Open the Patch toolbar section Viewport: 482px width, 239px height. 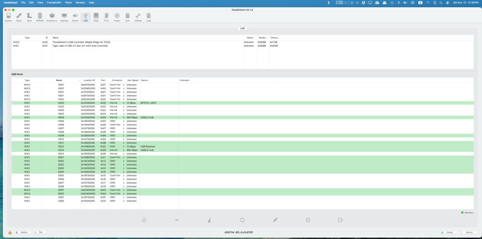[19, 17]
